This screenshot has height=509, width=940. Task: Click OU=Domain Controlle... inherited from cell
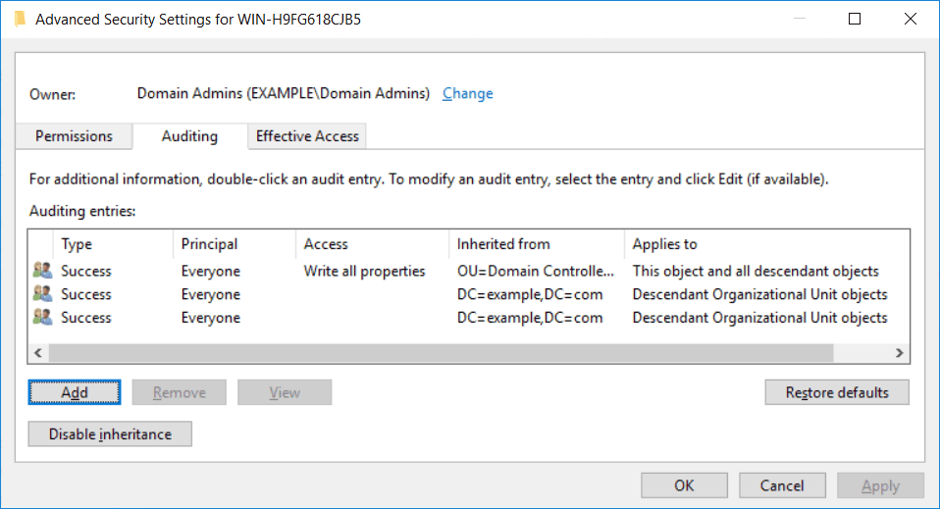click(536, 271)
